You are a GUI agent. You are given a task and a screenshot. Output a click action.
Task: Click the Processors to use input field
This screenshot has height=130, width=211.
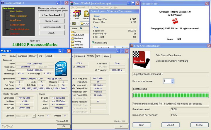click(167, 81)
